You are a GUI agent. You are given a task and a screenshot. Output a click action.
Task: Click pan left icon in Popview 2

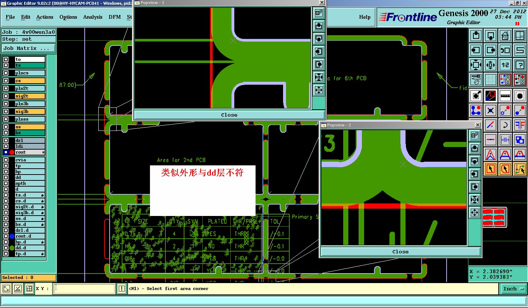pyautogui.click(x=474, y=174)
